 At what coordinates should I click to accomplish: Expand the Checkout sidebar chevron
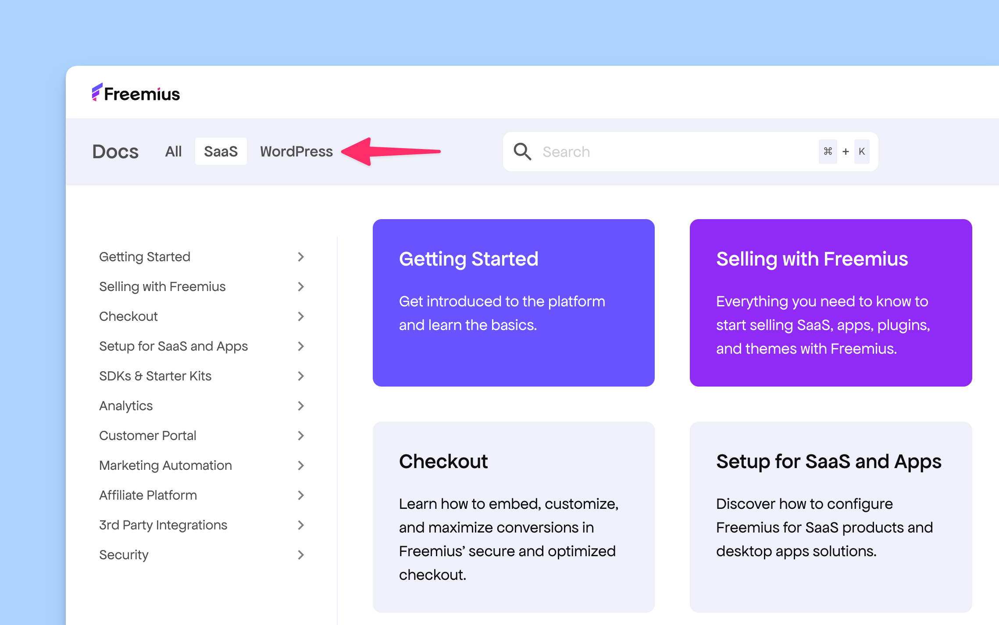click(x=301, y=316)
